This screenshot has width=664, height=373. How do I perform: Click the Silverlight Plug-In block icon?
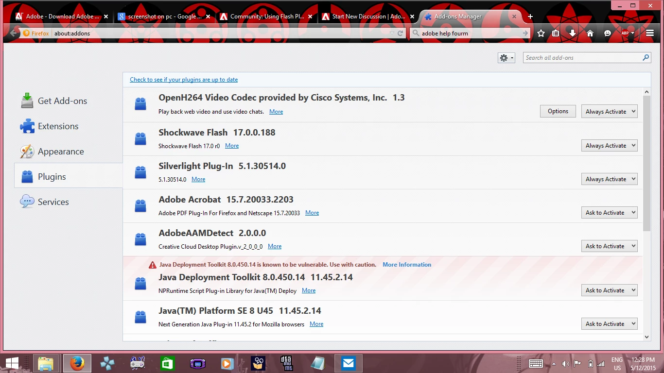click(140, 172)
